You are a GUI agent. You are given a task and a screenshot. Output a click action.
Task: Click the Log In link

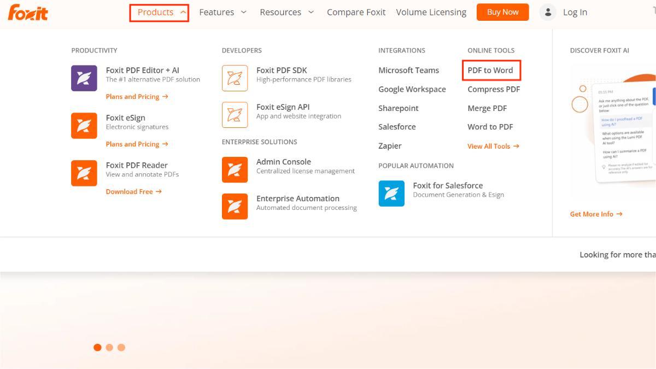[575, 12]
